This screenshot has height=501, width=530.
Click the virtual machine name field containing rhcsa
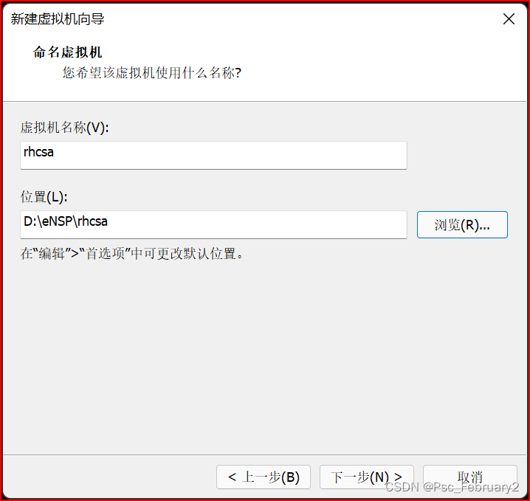click(x=213, y=155)
